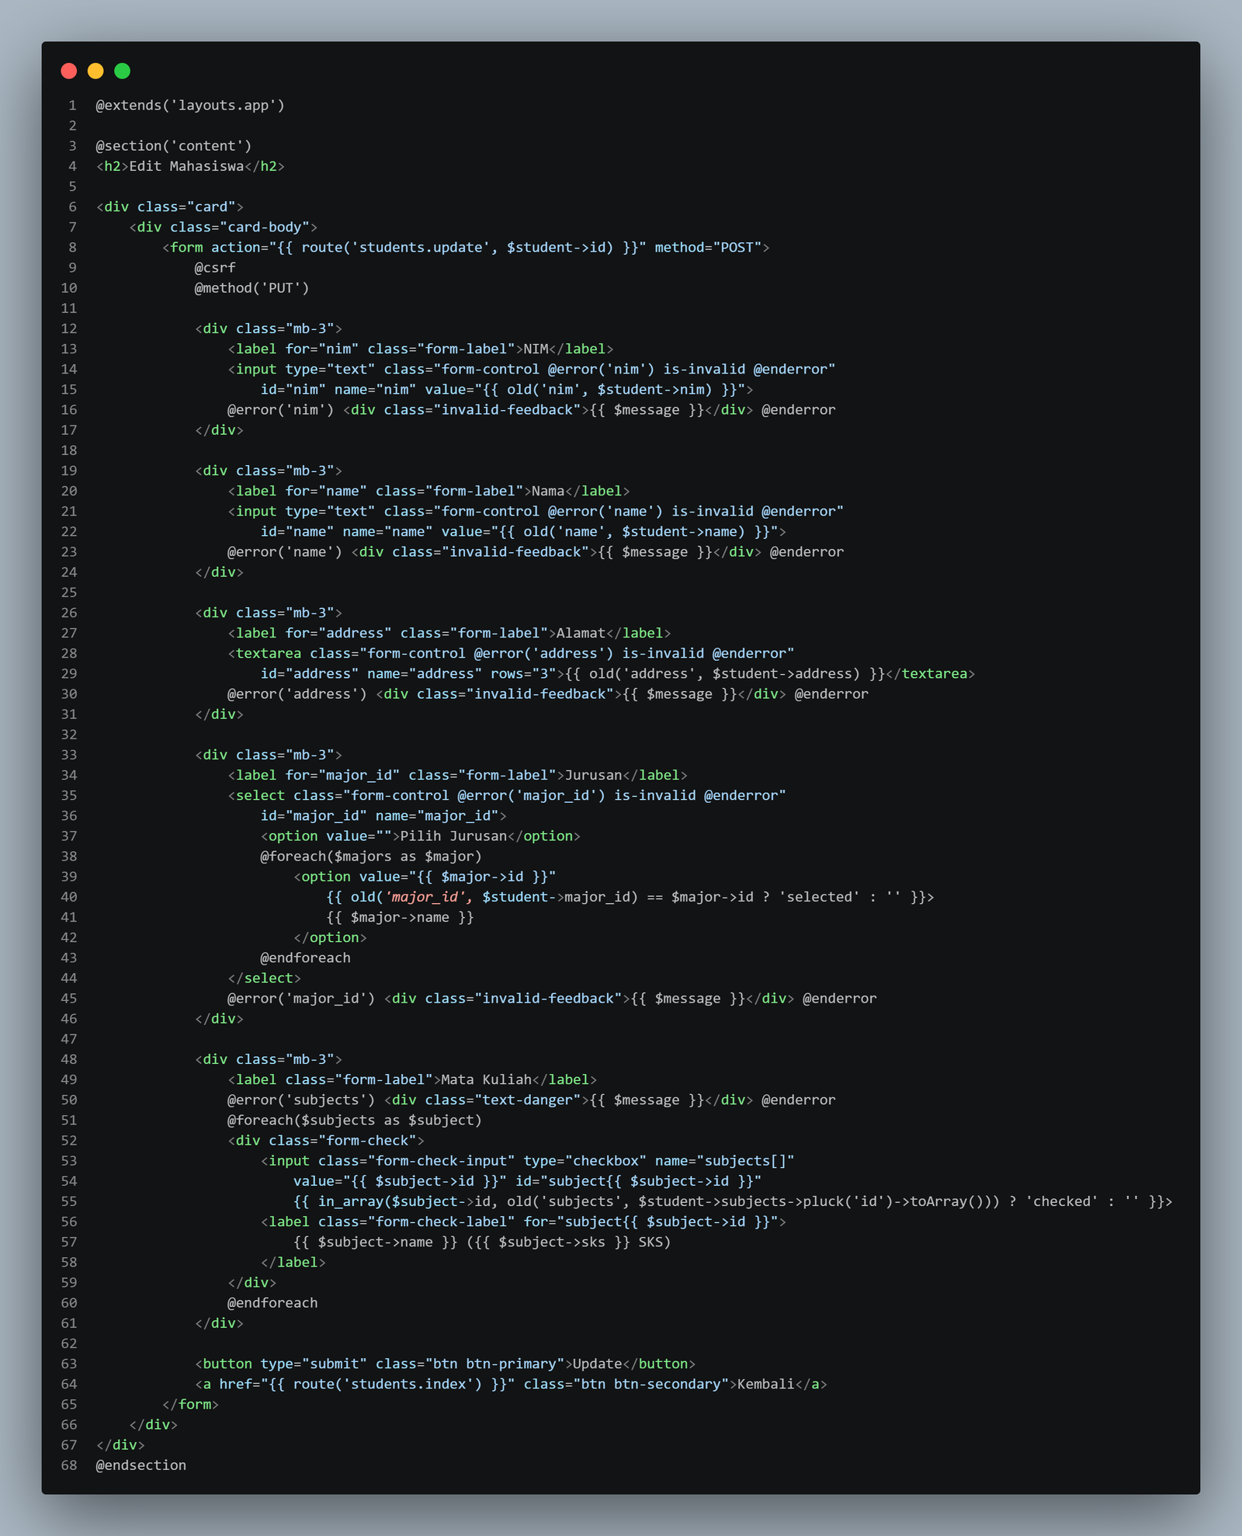
Task: Click the label for="name" Nama line
Action: pos(428,491)
